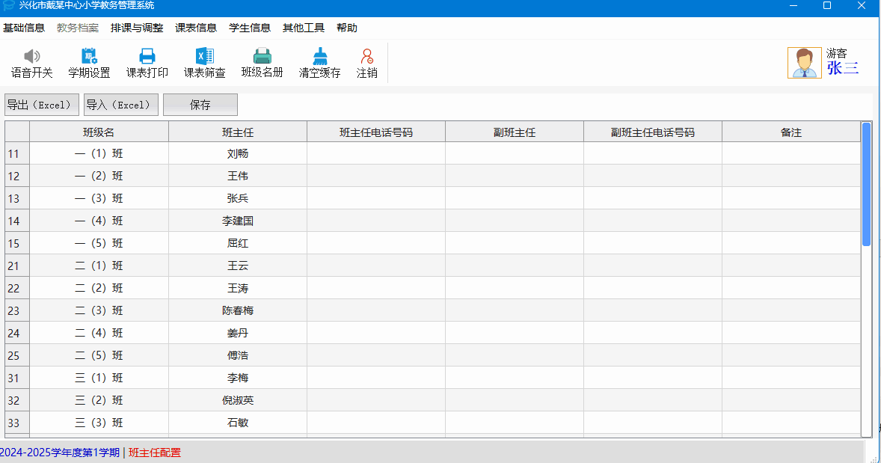Open the 排课与调整 menu

pyautogui.click(x=137, y=28)
